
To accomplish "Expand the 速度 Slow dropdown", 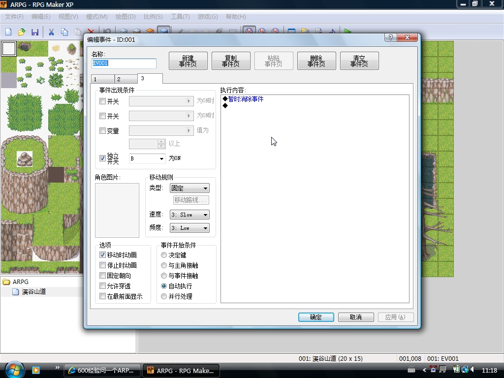I will pos(189,215).
